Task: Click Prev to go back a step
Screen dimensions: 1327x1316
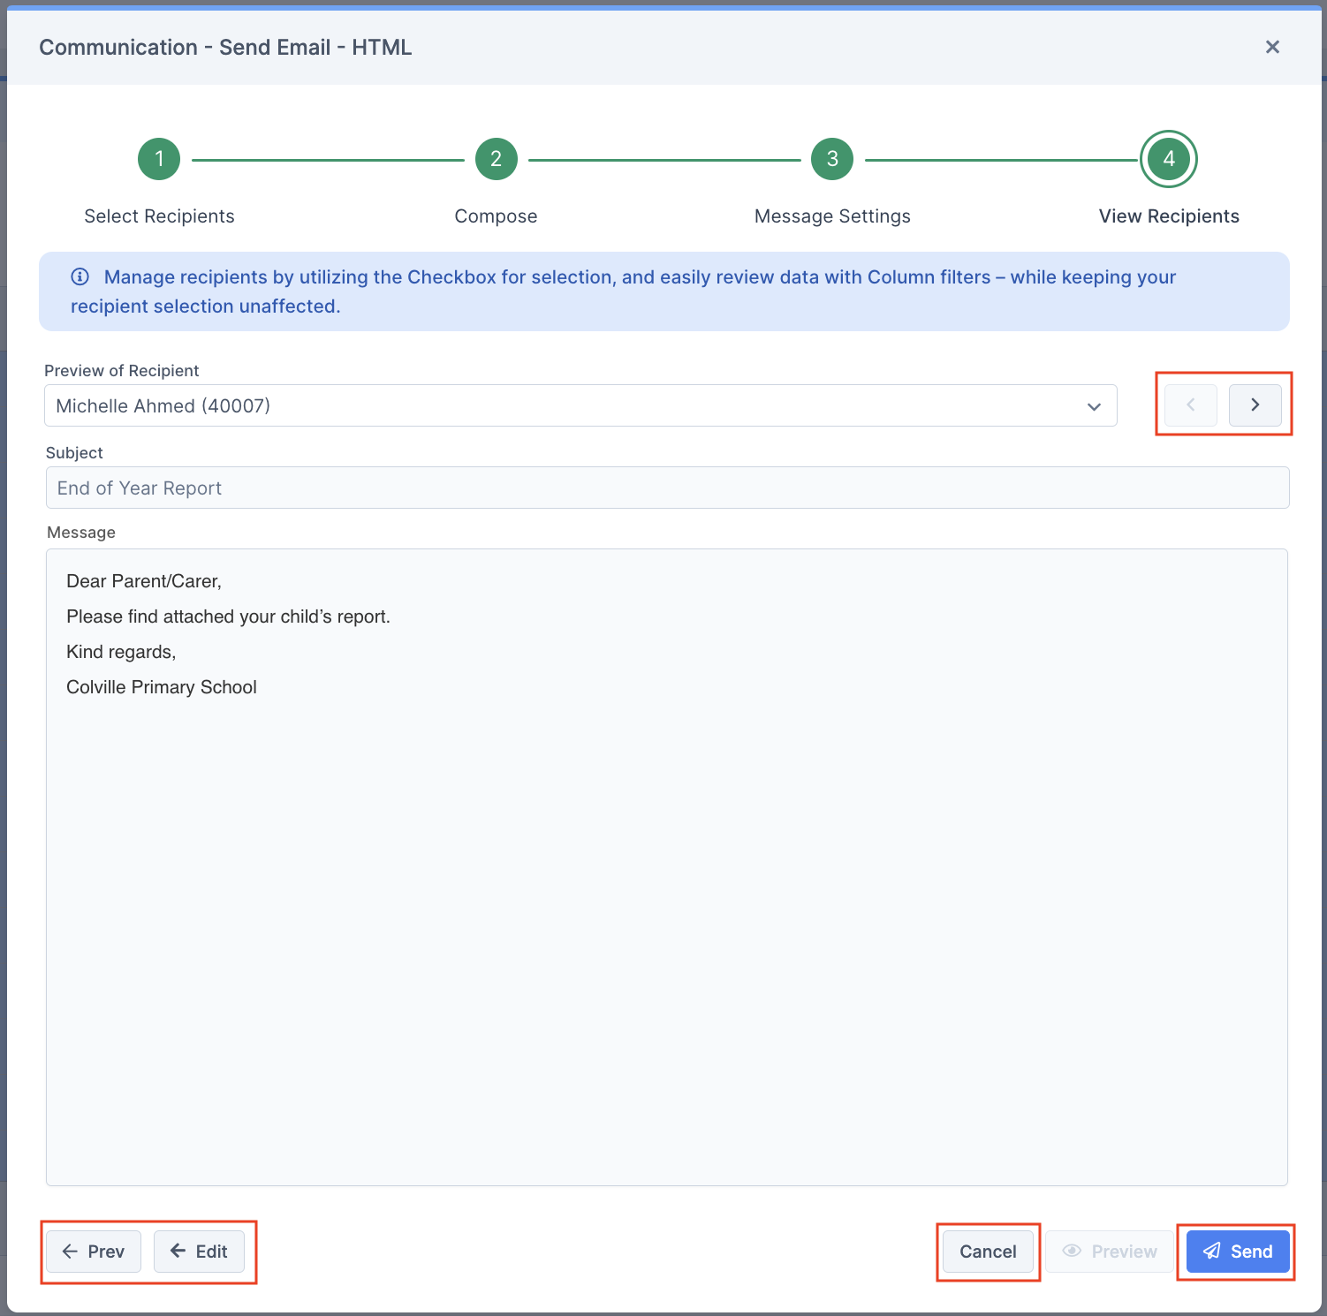Action: pos(92,1252)
